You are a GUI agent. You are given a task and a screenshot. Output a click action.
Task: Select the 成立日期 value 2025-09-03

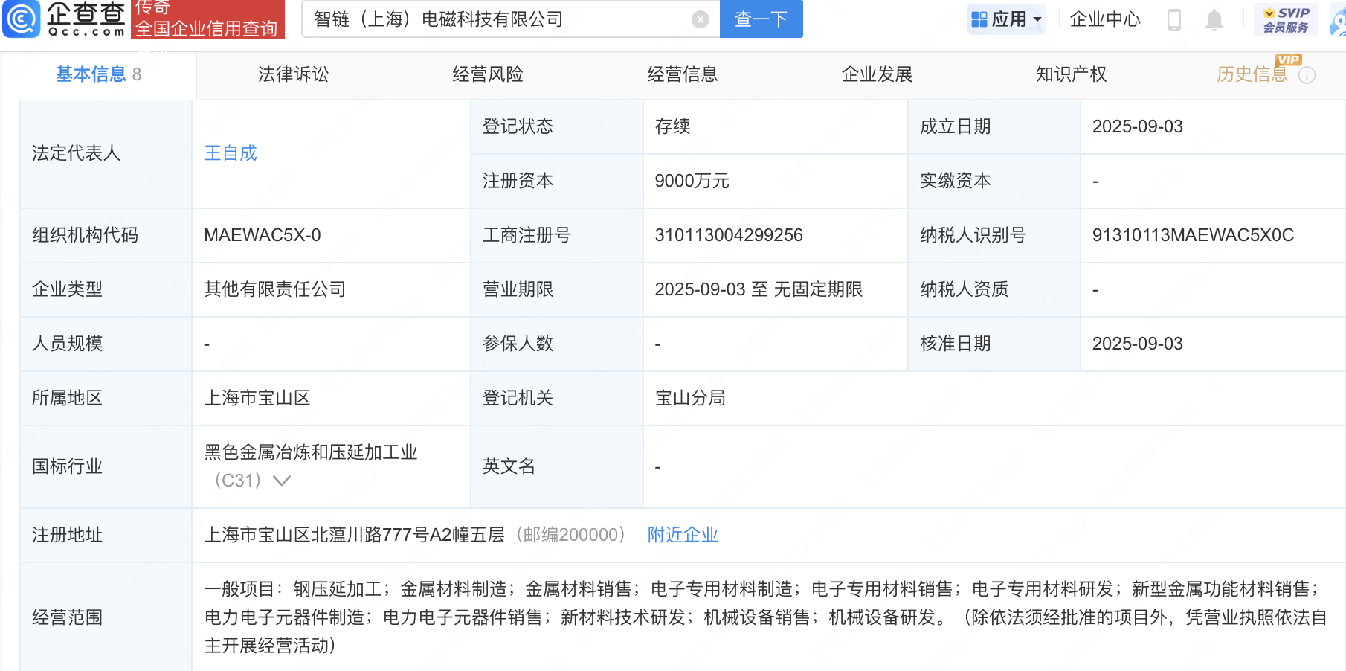(1137, 126)
